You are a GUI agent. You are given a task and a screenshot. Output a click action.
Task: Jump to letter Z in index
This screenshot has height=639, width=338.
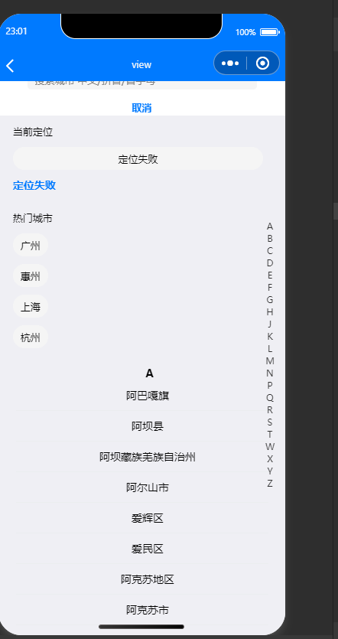pos(270,484)
